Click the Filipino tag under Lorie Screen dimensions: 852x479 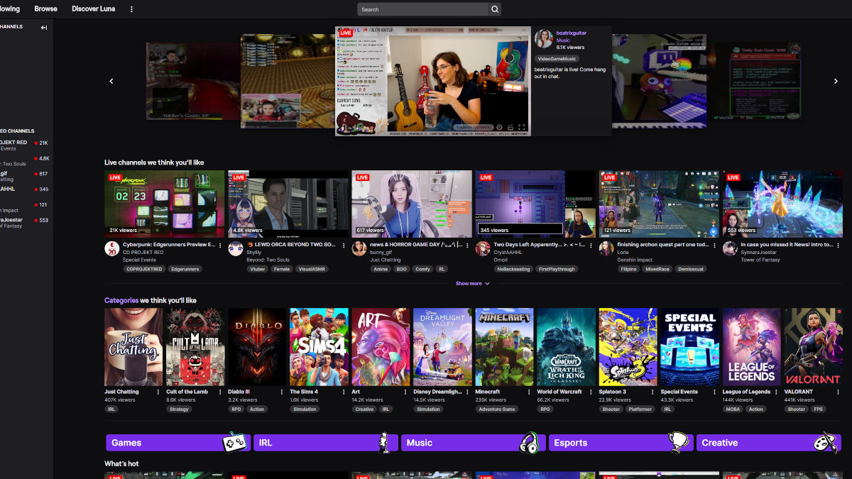627,270
